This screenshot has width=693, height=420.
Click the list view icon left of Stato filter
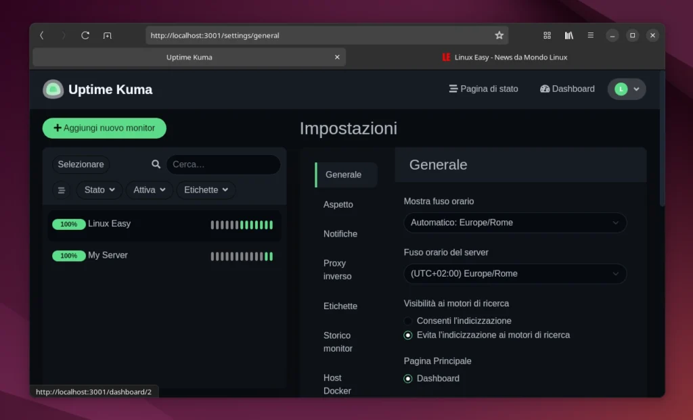61,190
